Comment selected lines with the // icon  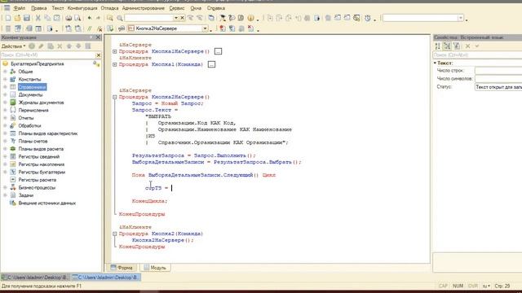coord(89,28)
